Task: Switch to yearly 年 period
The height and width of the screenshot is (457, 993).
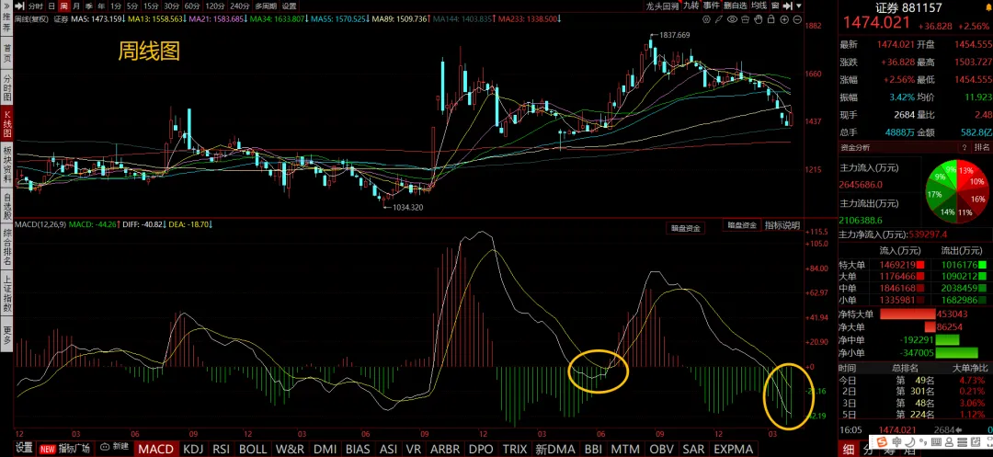Action: pos(101,6)
